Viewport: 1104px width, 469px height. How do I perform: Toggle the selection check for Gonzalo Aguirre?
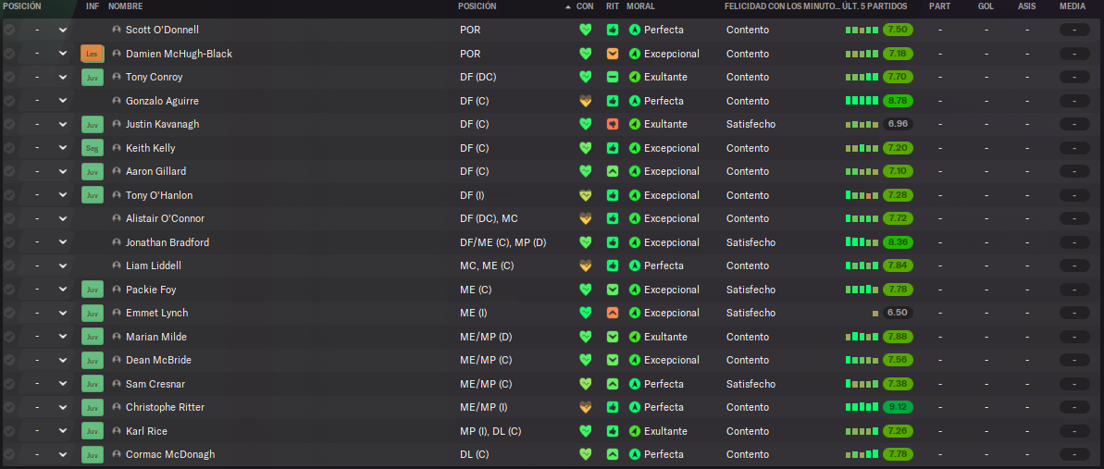(9, 101)
